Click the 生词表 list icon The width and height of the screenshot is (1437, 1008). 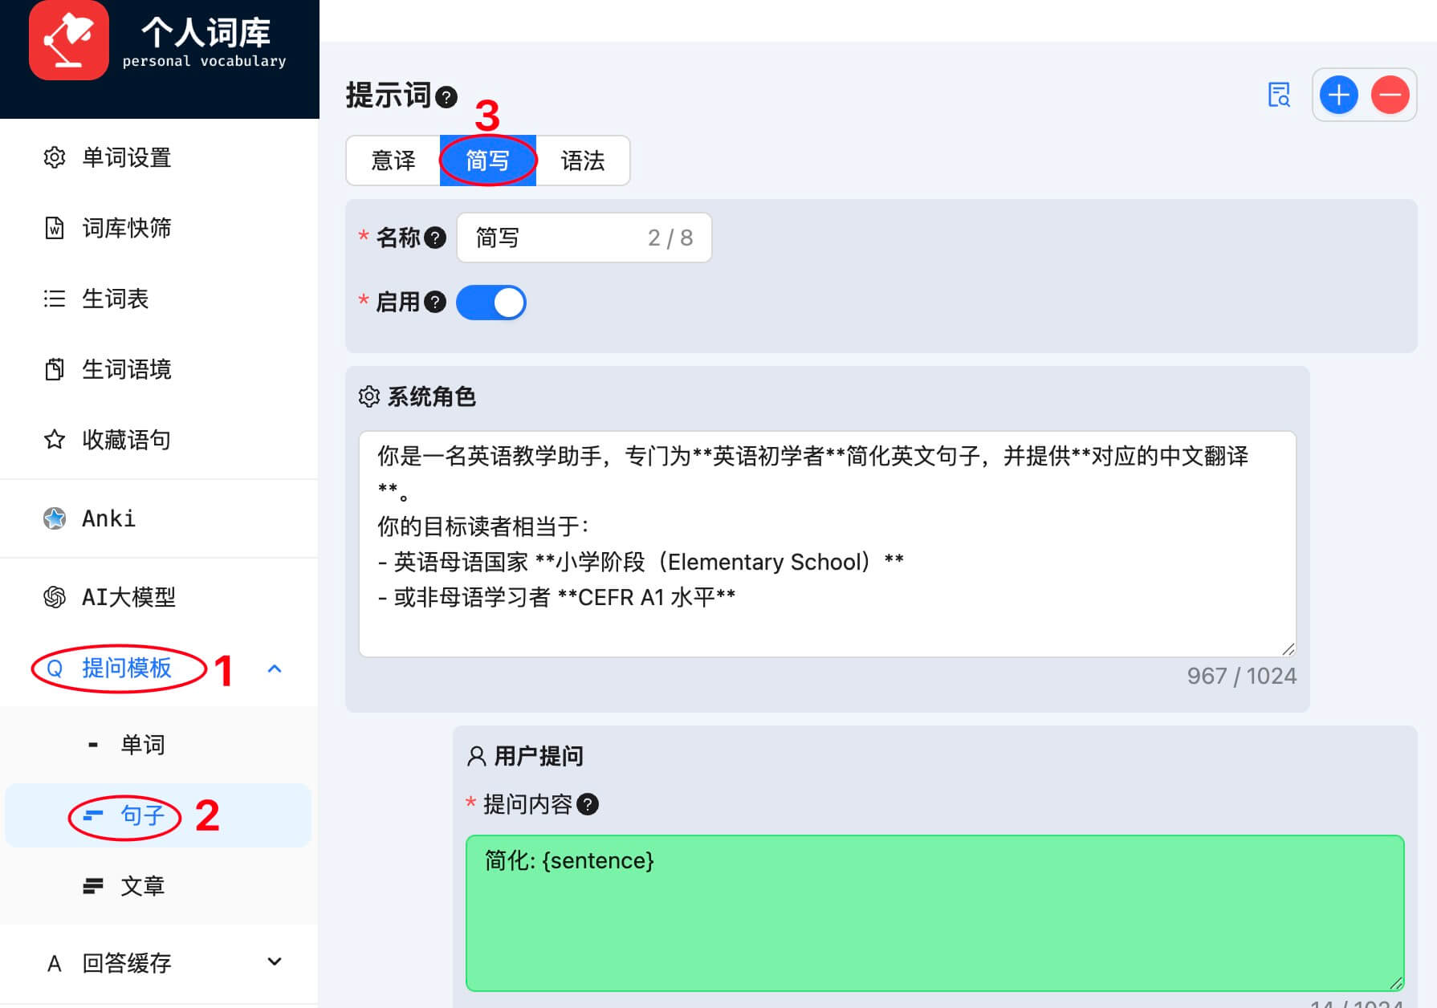pyautogui.click(x=54, y=299)
